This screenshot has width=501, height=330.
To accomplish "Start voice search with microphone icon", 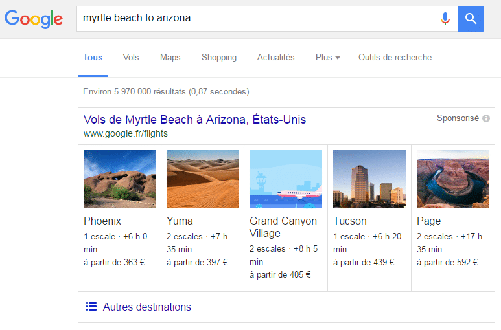I will pyautogui.click(x=445, y=19).
